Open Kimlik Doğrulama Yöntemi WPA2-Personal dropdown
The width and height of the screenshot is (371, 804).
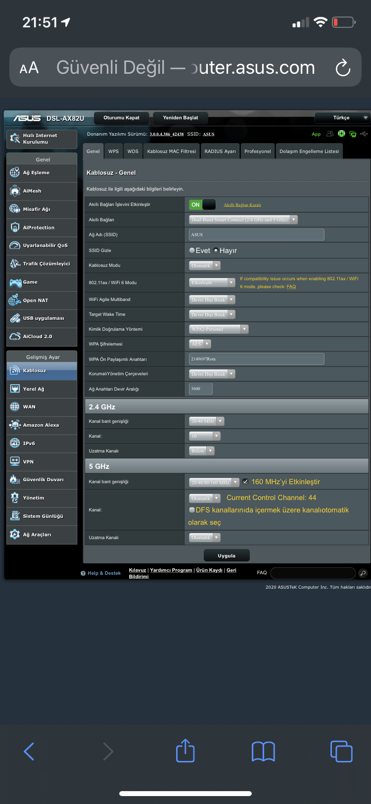pyautogui.click(x=219, y=329)
